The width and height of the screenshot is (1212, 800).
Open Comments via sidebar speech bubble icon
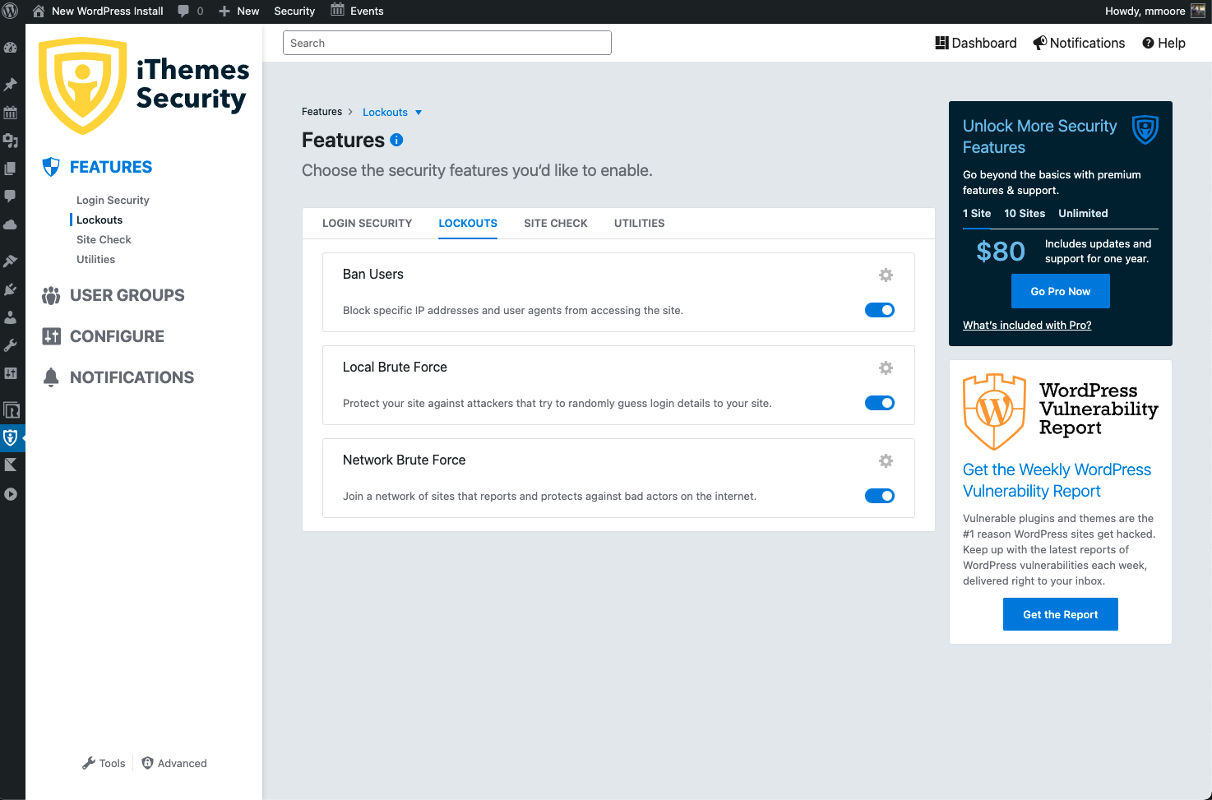[11, 197]
